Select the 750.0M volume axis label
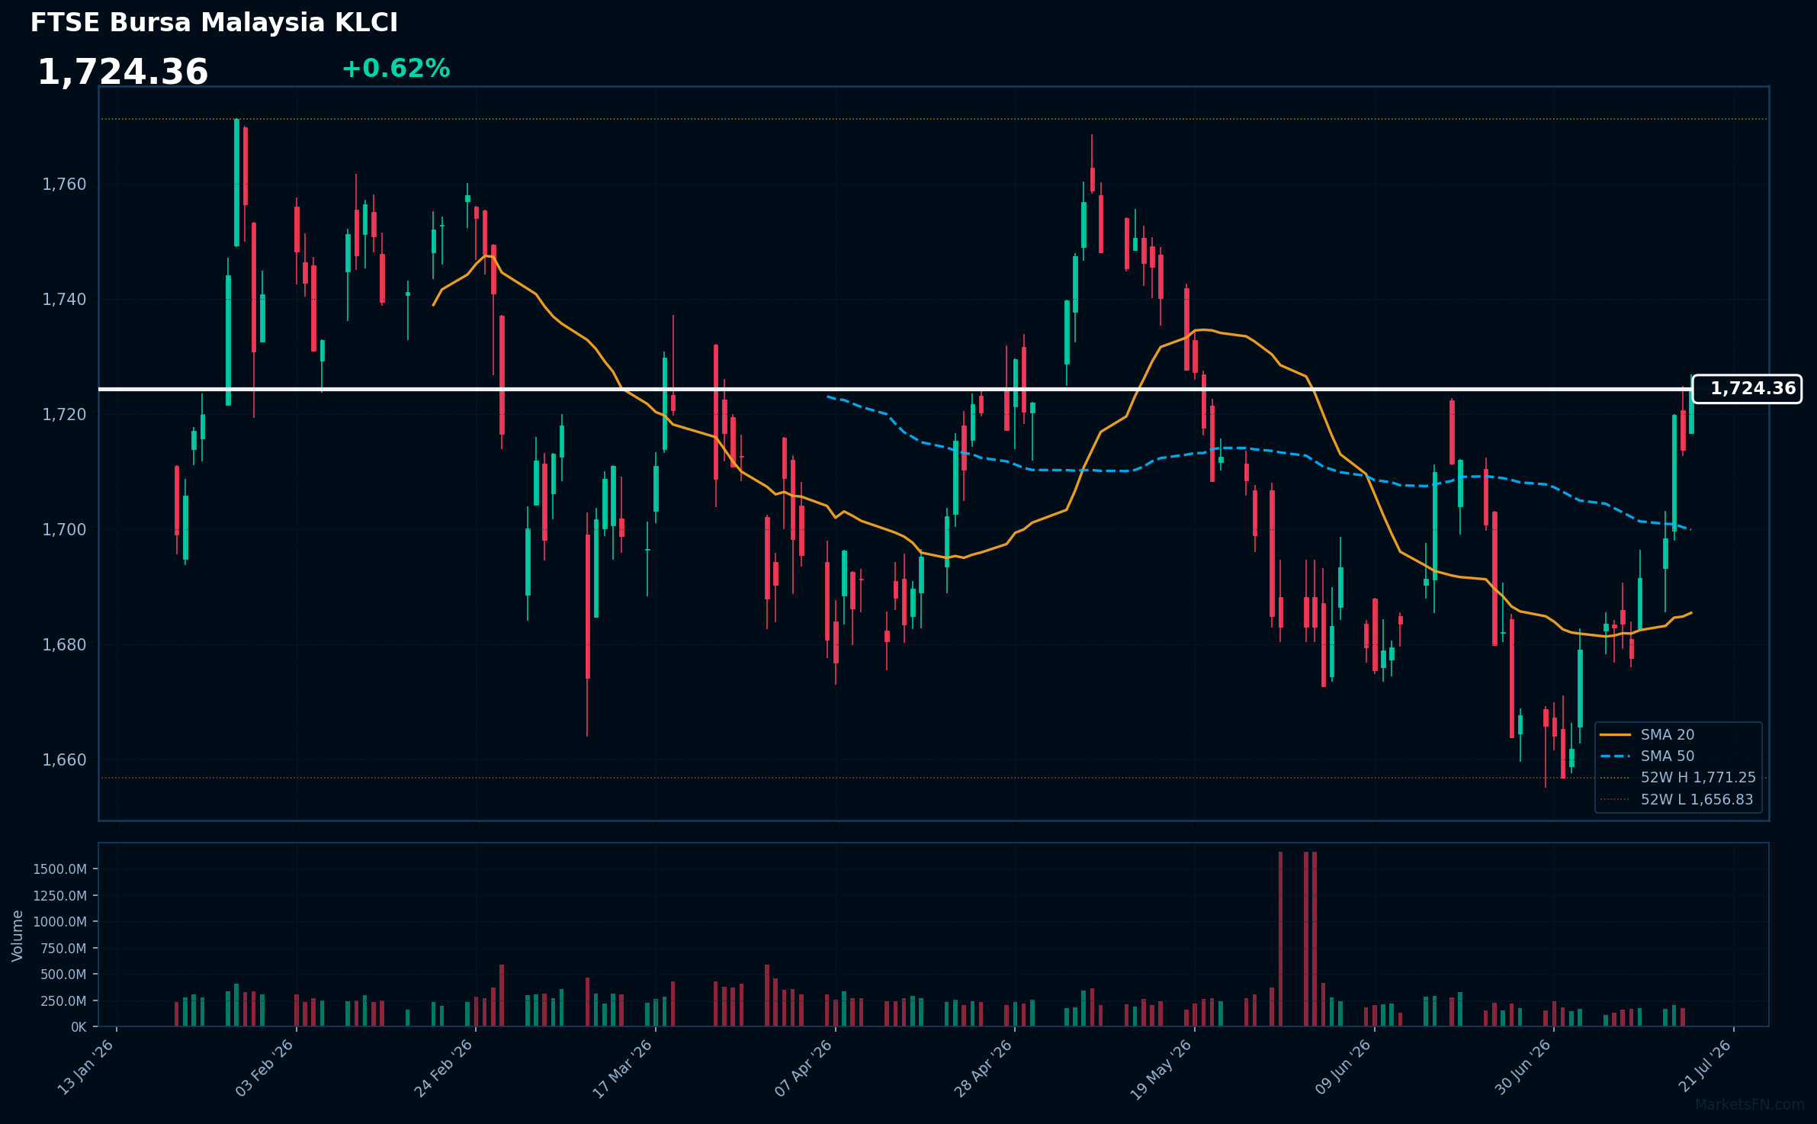 click(x=63, y=949)
